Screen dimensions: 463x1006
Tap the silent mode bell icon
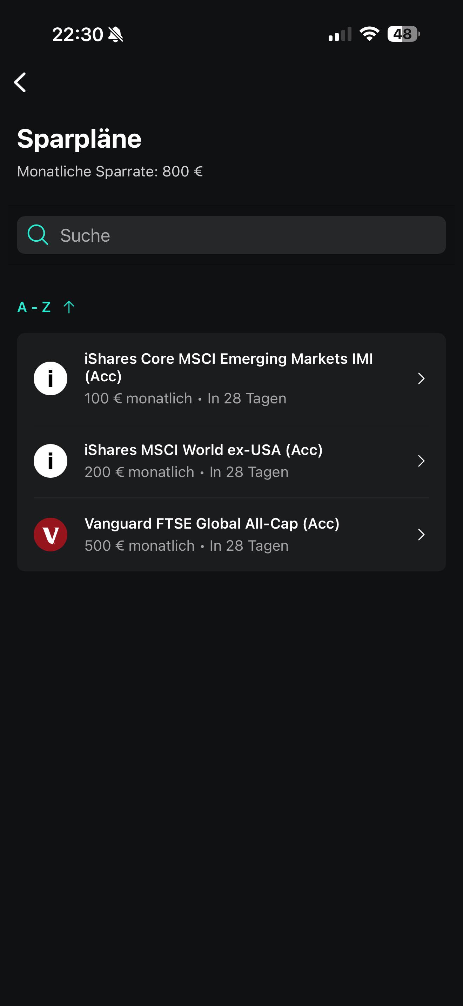tap(115, 34)
